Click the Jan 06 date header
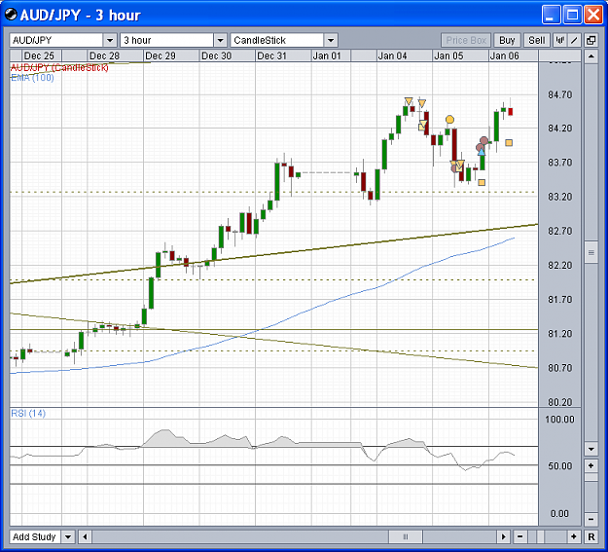 coord(504,55)
